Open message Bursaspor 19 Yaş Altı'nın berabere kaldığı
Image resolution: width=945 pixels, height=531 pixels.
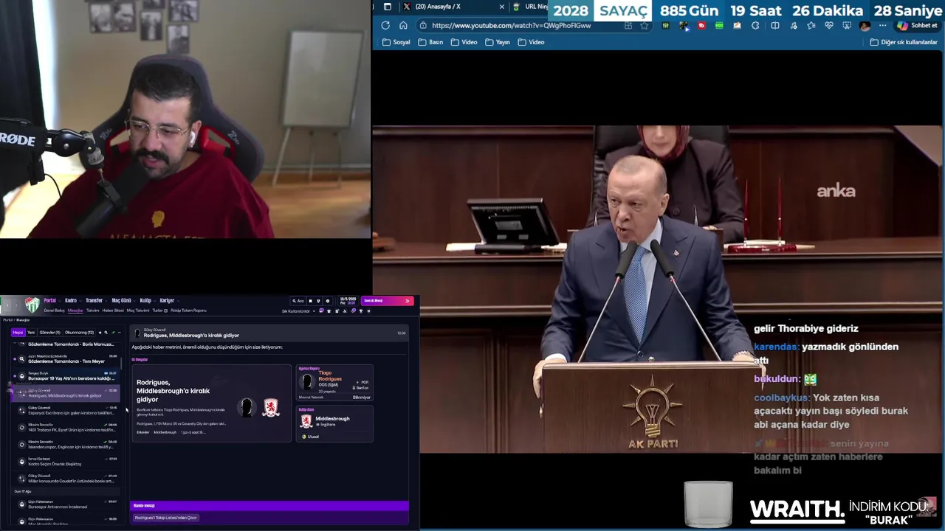click(x=66, y=376)
